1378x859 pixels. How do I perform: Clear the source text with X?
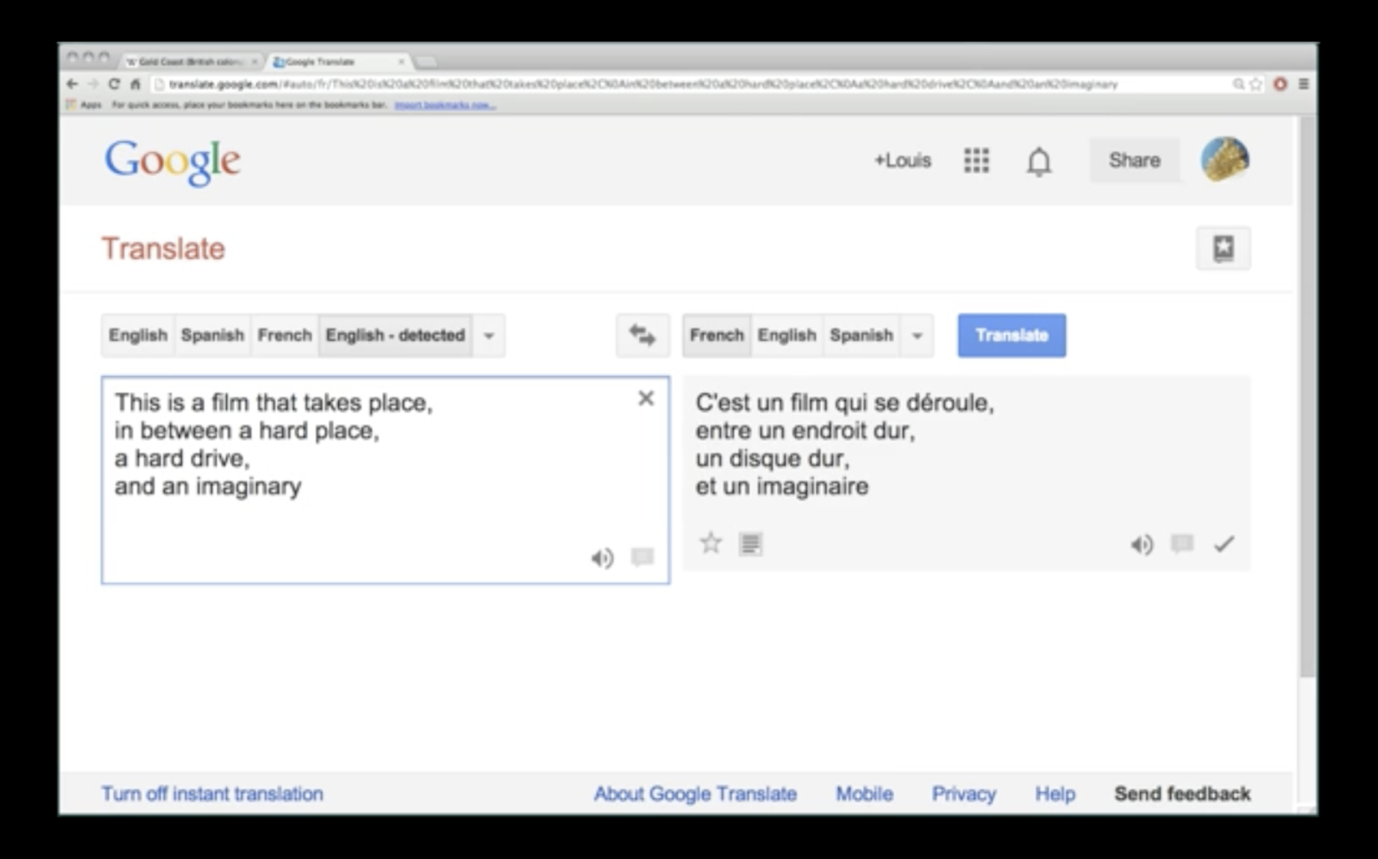pos(645,399)
